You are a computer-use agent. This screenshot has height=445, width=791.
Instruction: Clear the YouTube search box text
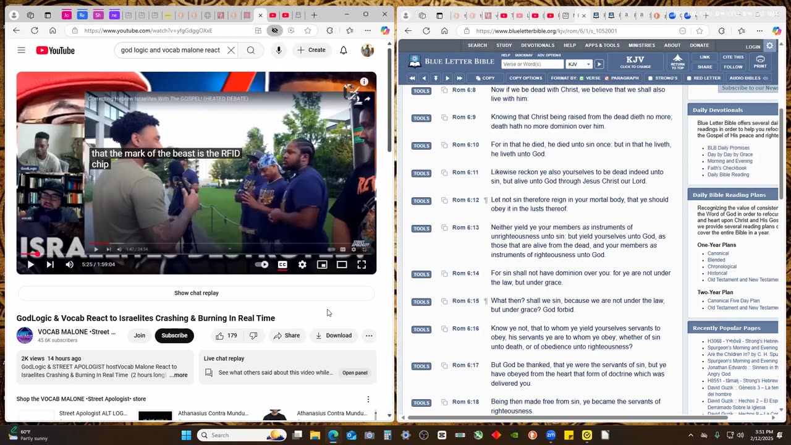point(231,50)
